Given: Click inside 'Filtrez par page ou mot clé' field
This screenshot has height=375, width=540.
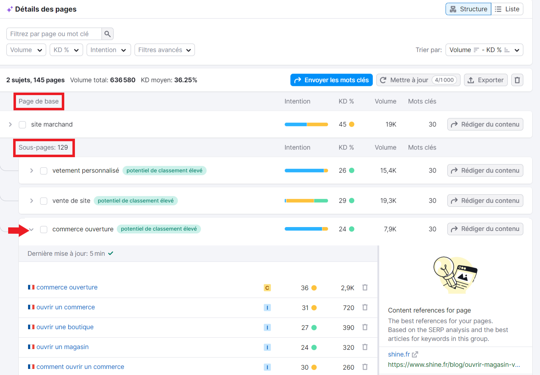Looking at the screenshot, I should tap(53, 34).
